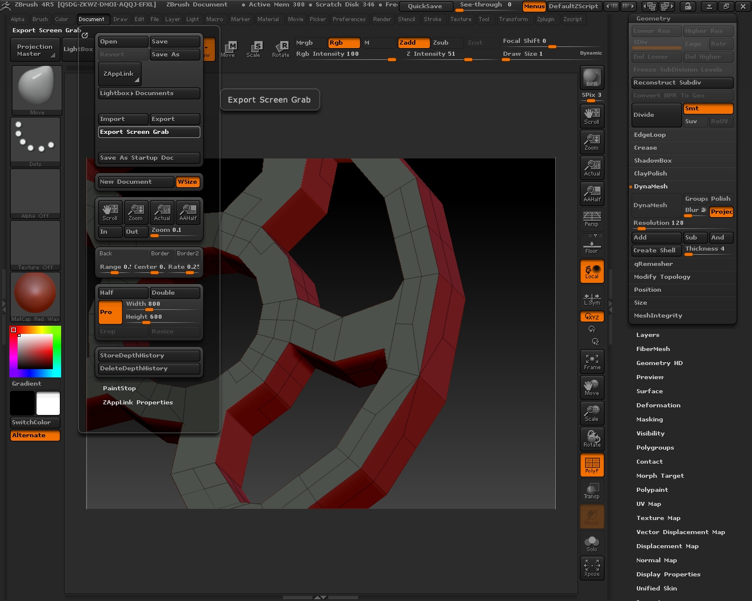Open the Tool menu

(484, 19)
